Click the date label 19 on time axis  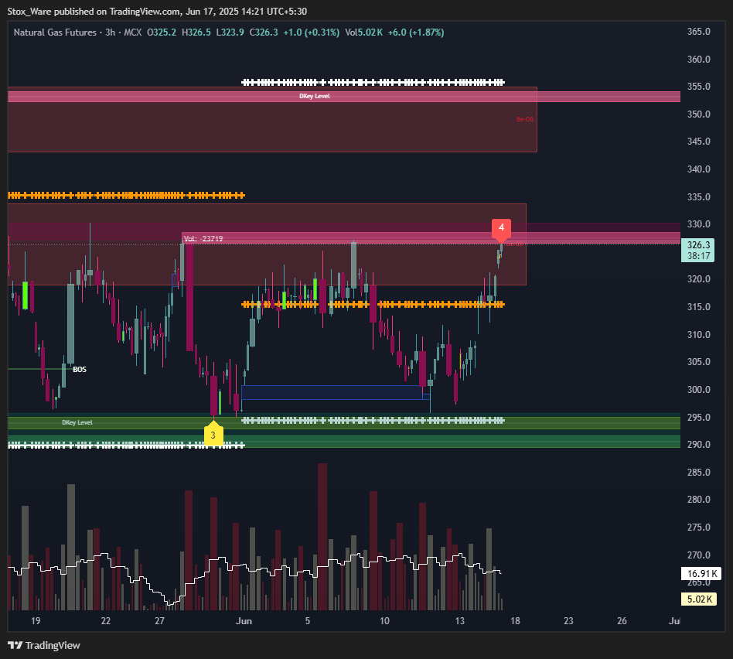click(36, 621)
